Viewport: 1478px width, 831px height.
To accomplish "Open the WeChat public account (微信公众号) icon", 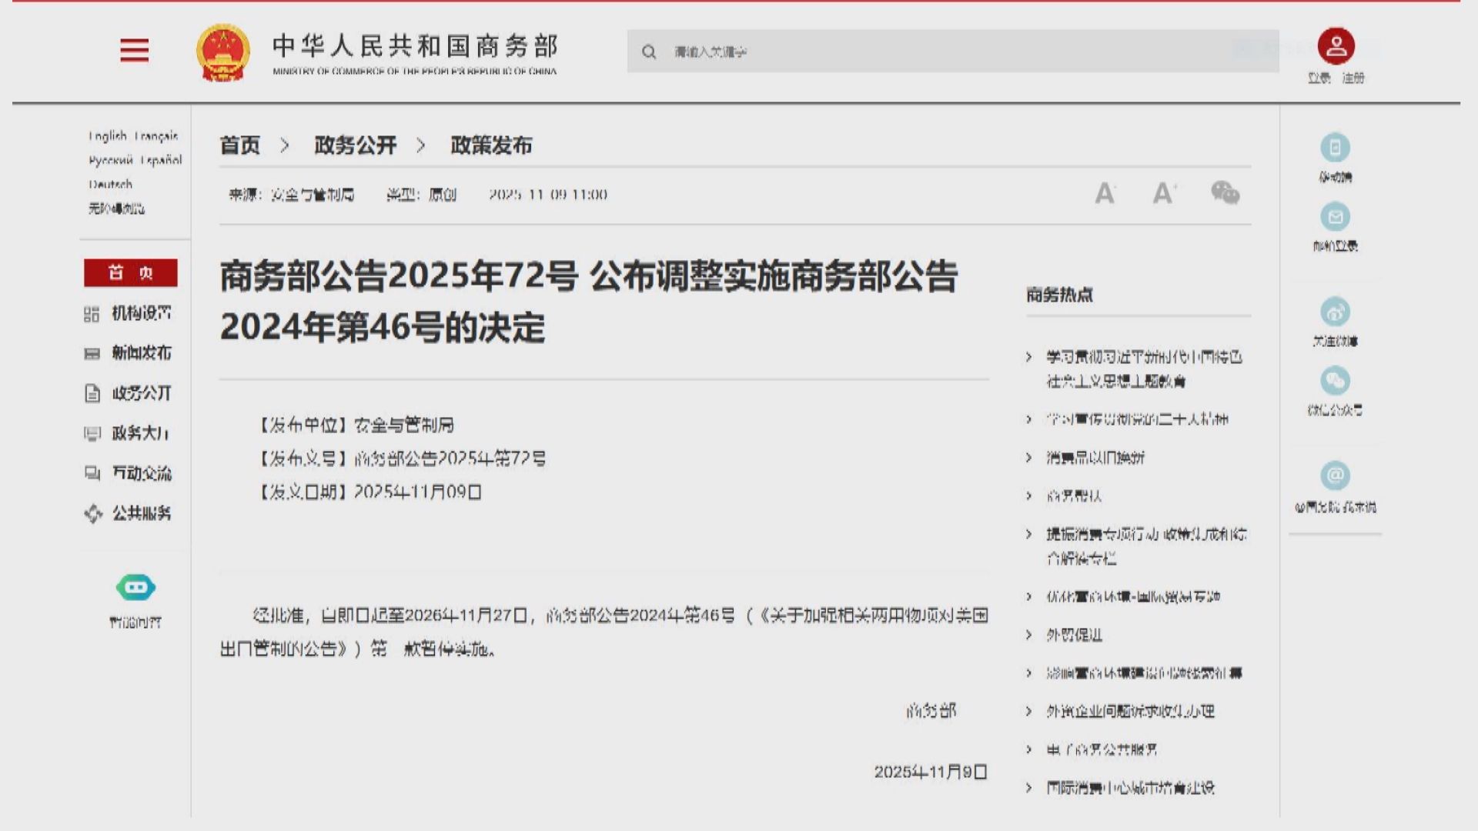I will (x=1336, y=381).
